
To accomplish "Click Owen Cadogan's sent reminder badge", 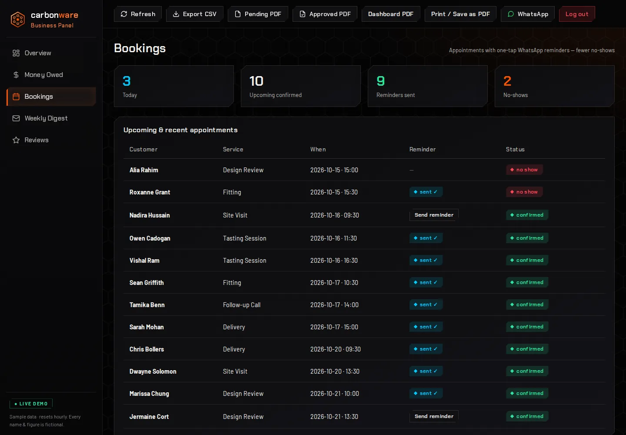I will (x=426, y=238).
